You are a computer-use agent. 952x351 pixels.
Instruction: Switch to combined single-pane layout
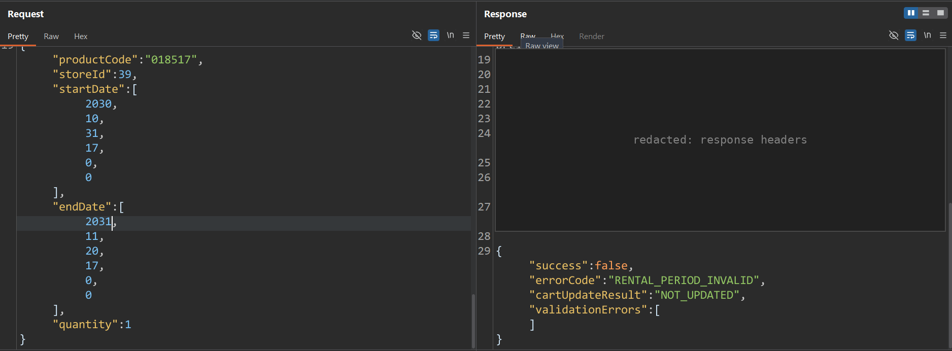(x=940, y=13)
